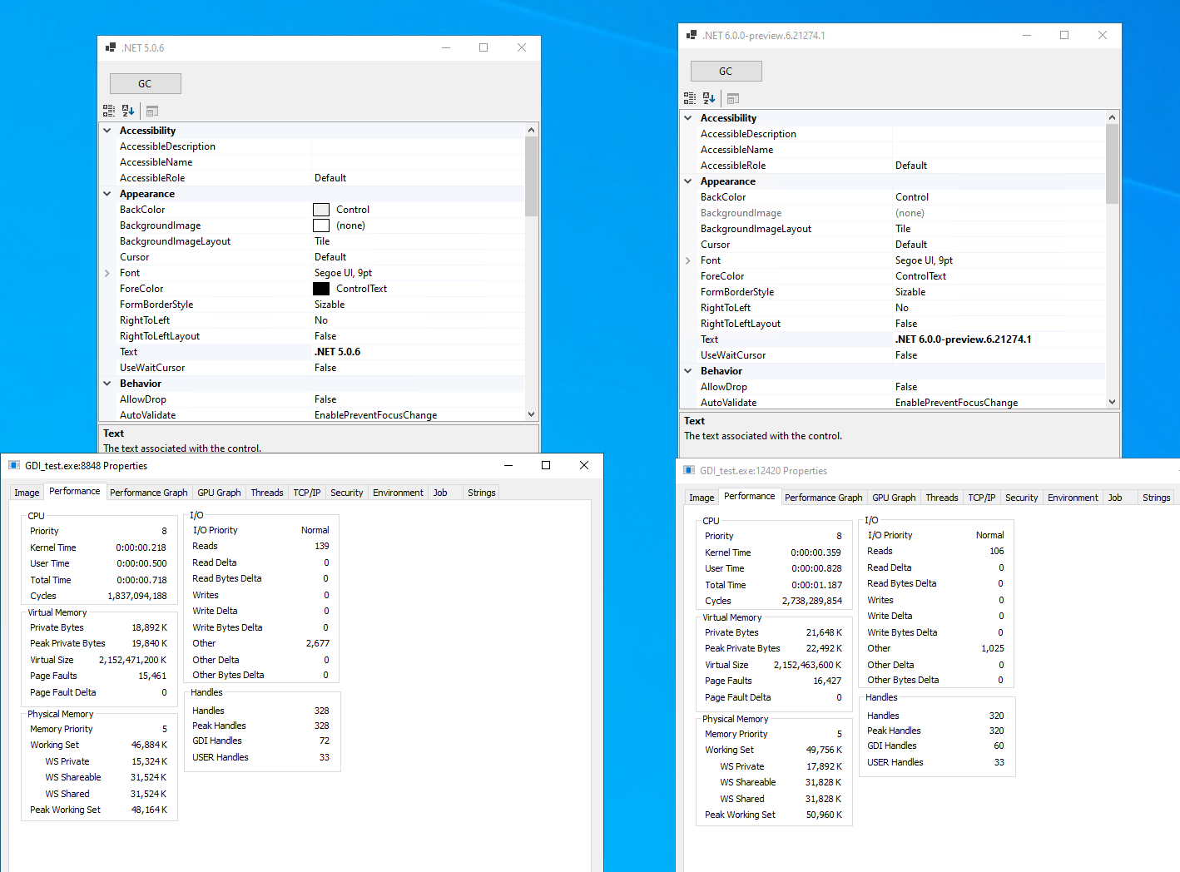The image size is (1180, 872).
Task: Click the Alphabetical sort icon in .NET 6.0 grid
Action: (707, 98)
